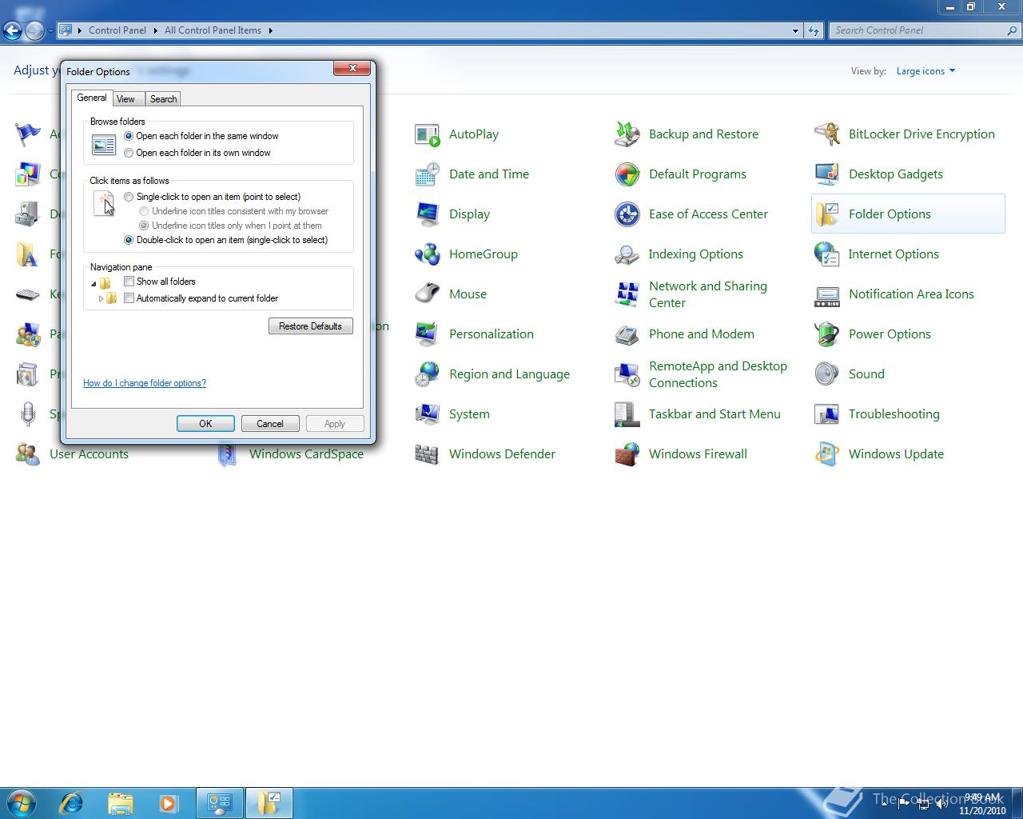Open User Accounts icon
1023x819 pixels.
27,454
